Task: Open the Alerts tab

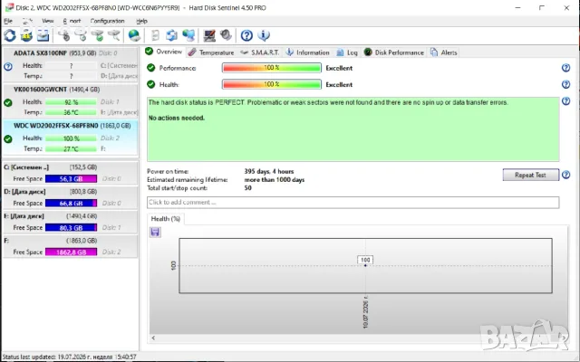Action: (x=444, y=52)
